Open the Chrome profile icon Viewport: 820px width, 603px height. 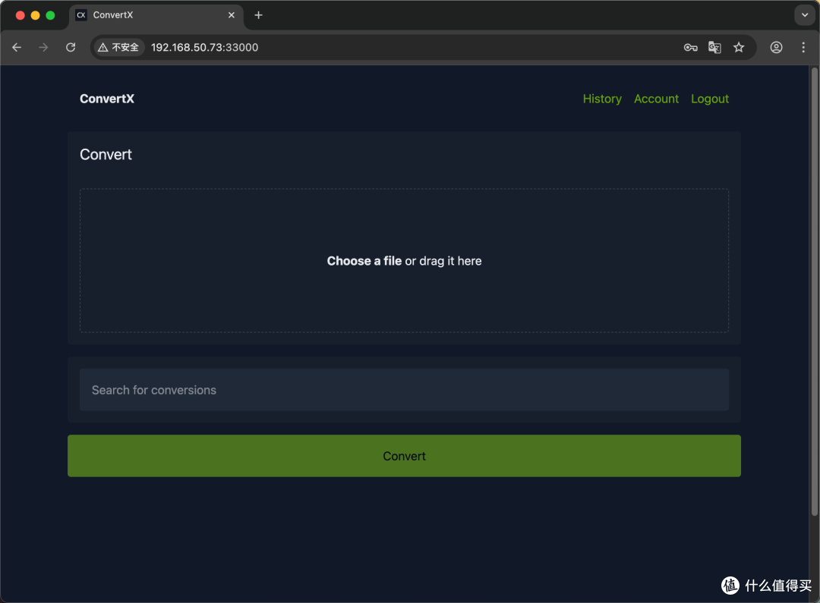(776, 47)
